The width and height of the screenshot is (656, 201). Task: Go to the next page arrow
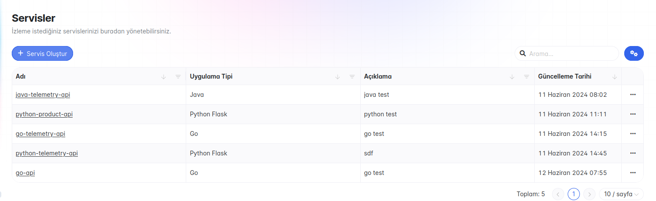(589, 194)
